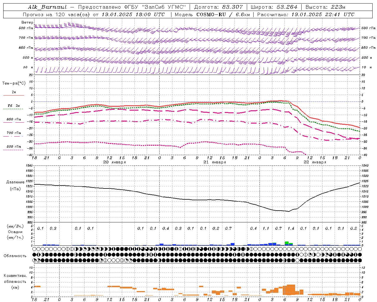Click the Модель COSMO-RU / 6.6км text

[212, 14]
